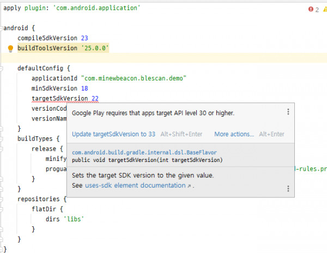Click the targetSdkVersion 22 underlined line
The image size is (327, 253).
(x=65, y=99)
